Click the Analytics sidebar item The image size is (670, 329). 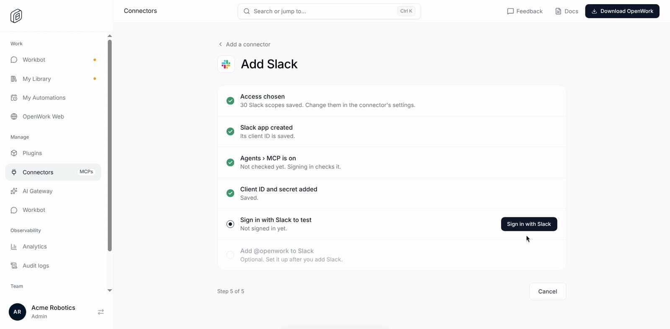[x=53, y=247]
